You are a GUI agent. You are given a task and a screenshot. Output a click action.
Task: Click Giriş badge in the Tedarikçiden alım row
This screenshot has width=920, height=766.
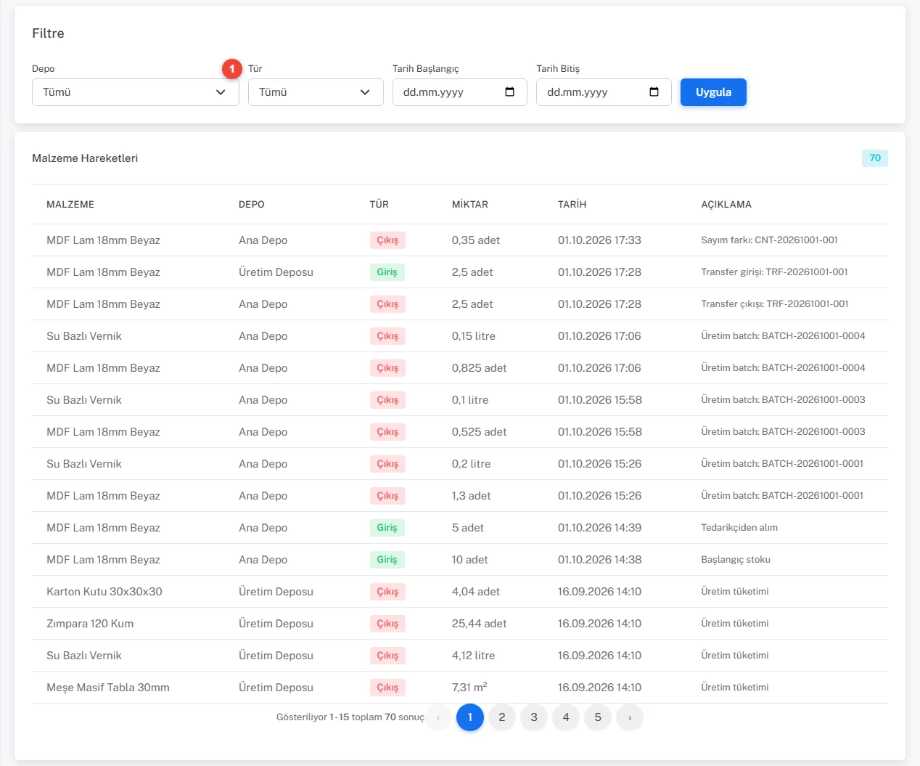(387, 528)
